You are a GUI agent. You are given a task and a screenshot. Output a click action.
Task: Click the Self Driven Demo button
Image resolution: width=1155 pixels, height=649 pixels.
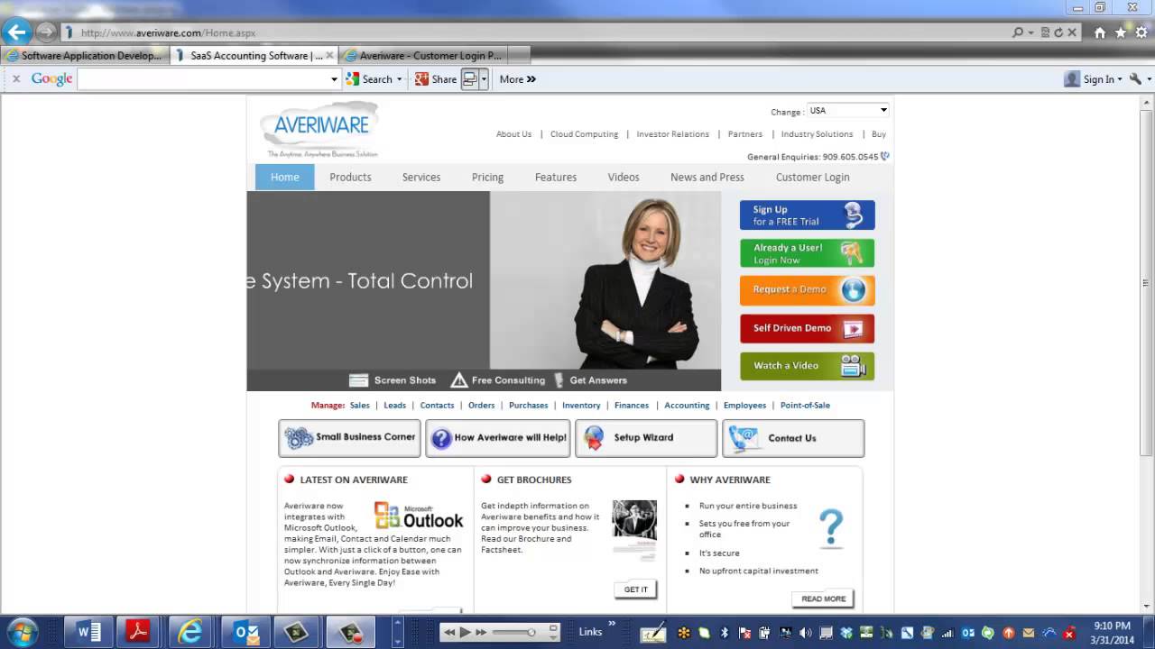pyautogui.click(x=807, y=328)
